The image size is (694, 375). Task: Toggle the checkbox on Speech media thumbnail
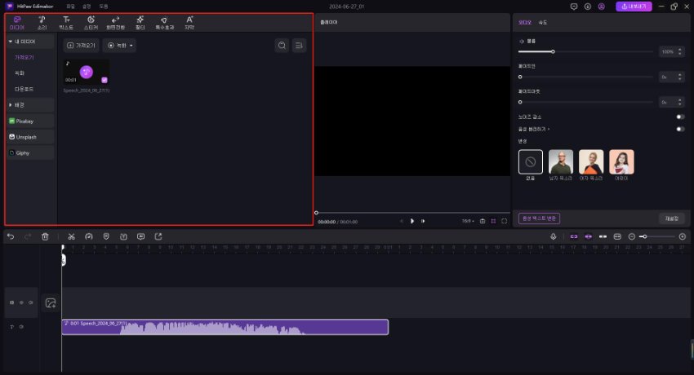point(105,80)
